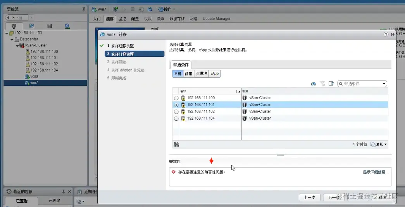
Task: Click the clear filter funnel icon
Action: tap(322, 84)
